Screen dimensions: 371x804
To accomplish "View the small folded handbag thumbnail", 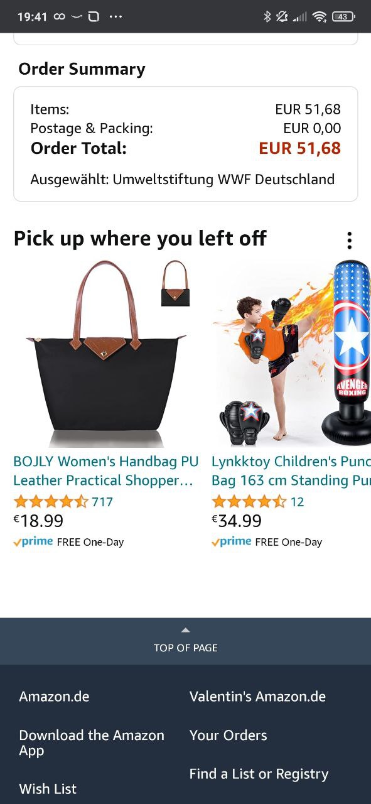I will [x=175, y=283].
